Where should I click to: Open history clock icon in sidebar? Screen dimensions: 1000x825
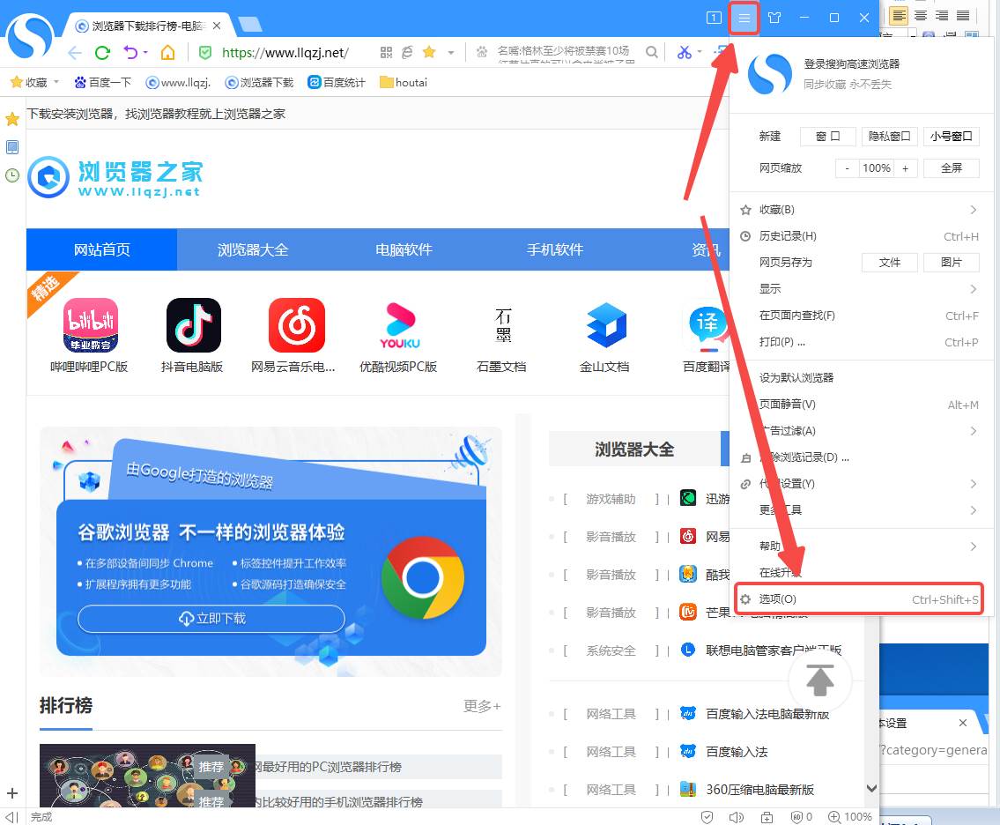pyautogui.click(x=12, y=175)
